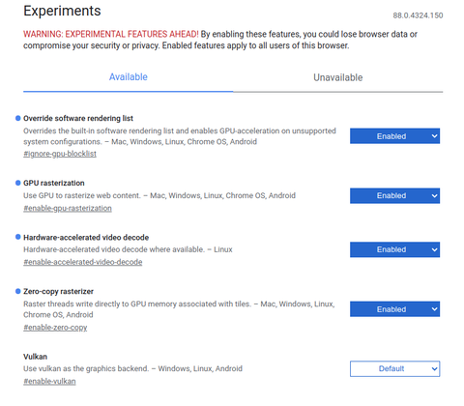The width and height of the screenshot is (464, 406).
Task: Switch to the Unavailable tab
Action: (338, 77)
